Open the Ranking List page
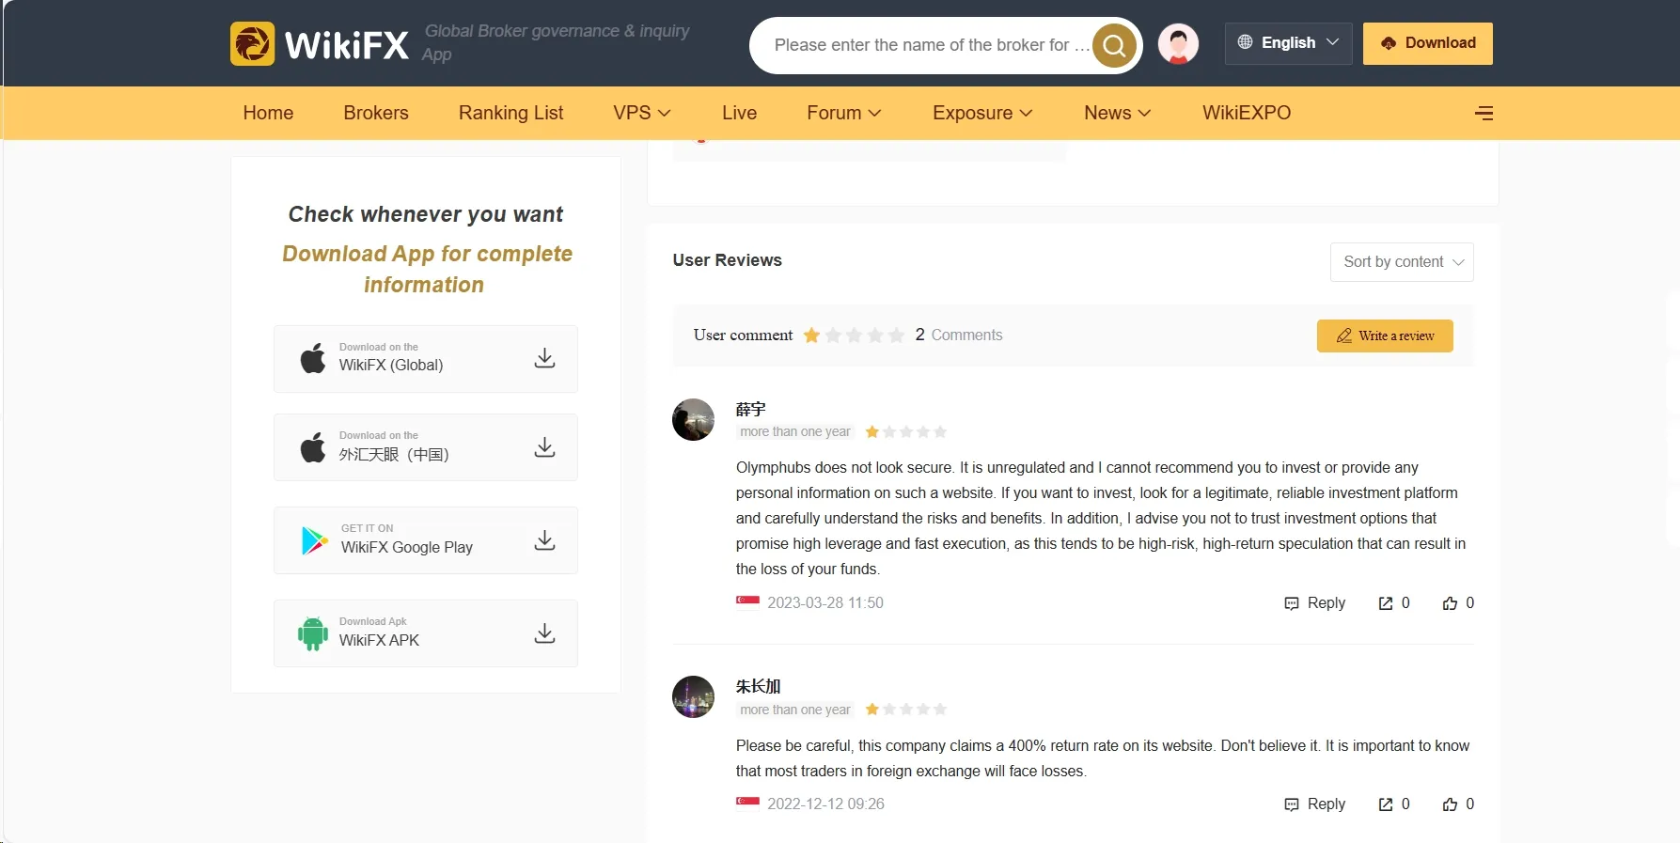The width and height of the screenshot is (1680, 843). 510,113
